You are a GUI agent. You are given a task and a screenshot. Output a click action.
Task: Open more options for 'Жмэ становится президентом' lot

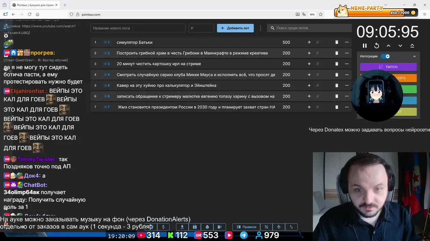(347, 107)
